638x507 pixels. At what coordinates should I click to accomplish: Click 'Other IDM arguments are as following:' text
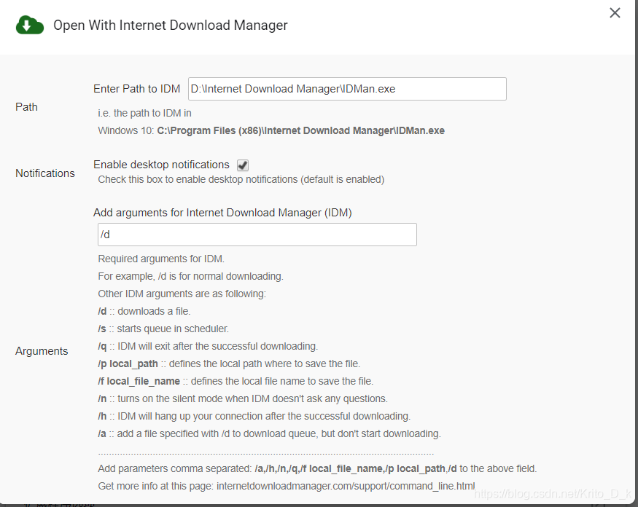click(x=182, y=294)
